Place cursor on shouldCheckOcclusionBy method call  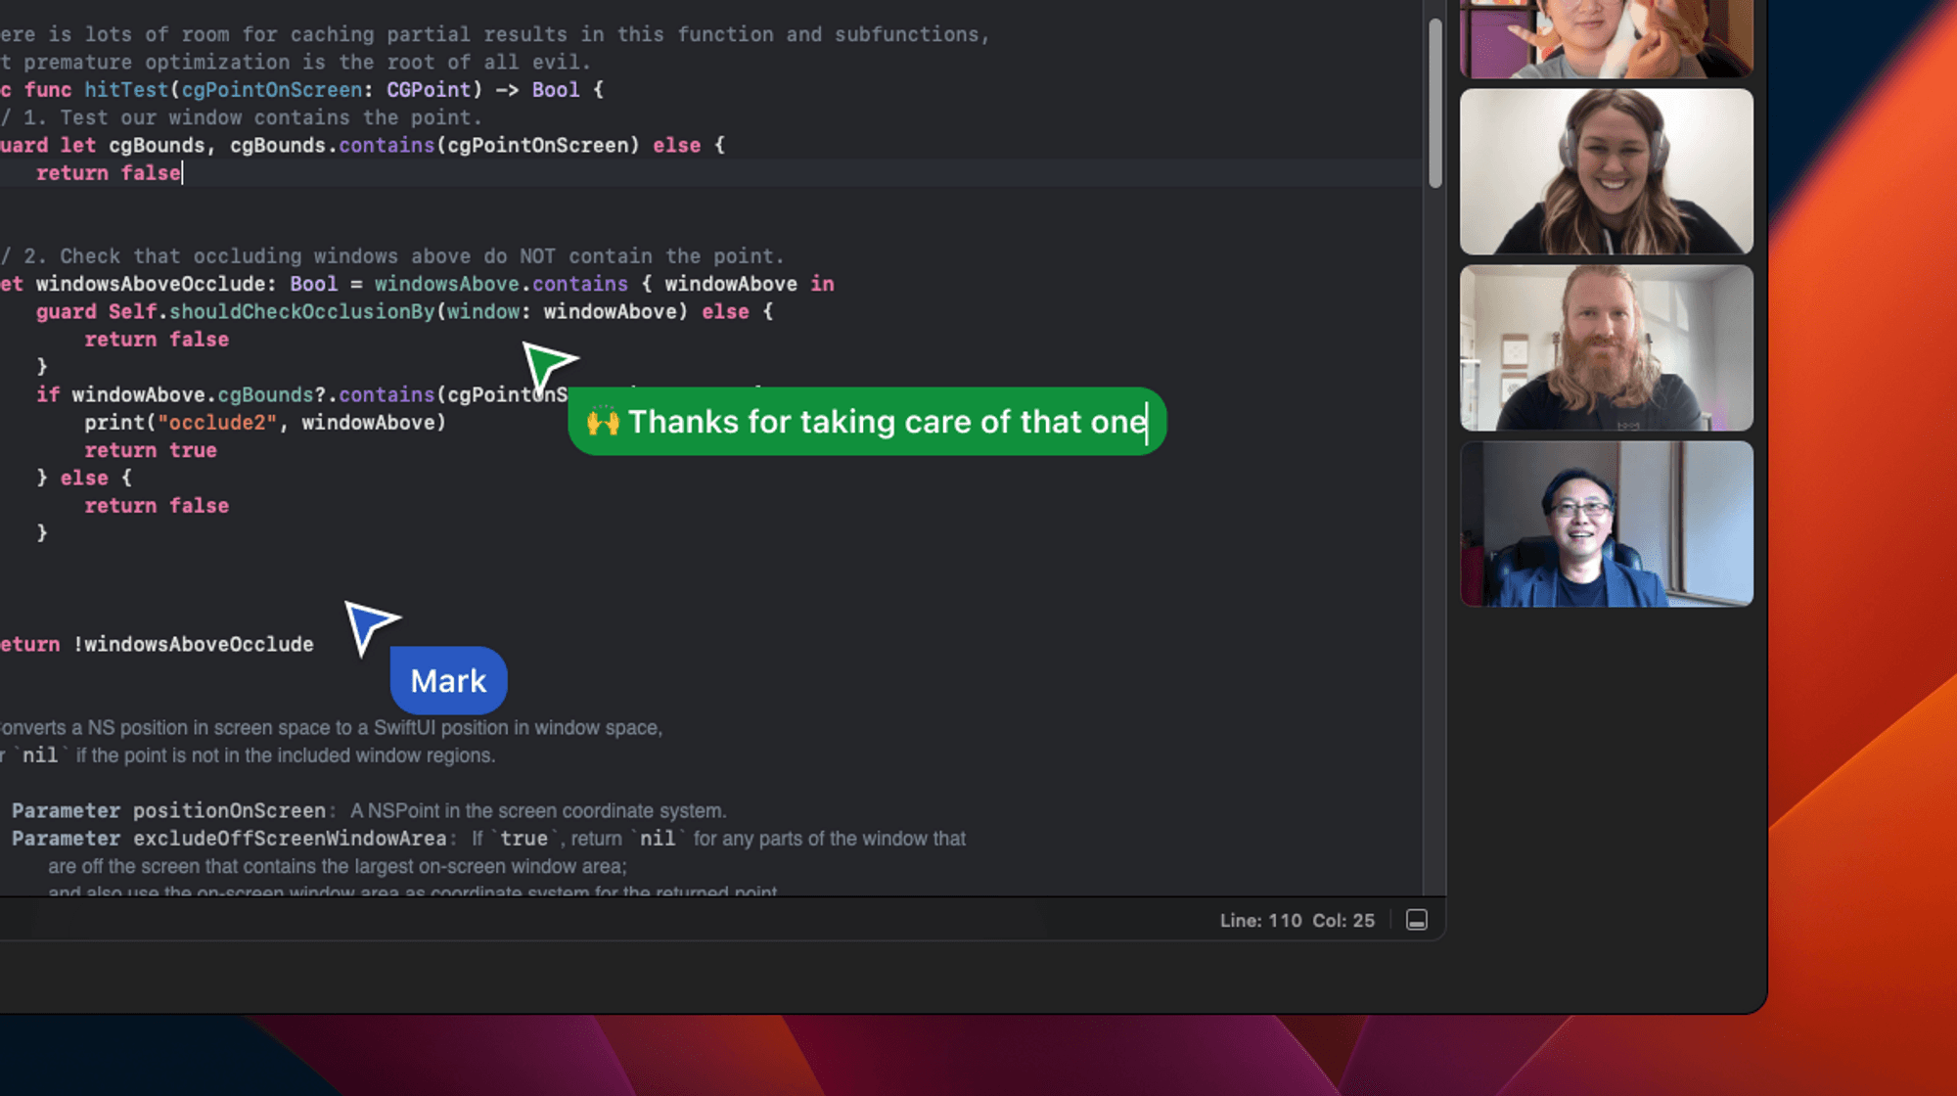point(301,312)
